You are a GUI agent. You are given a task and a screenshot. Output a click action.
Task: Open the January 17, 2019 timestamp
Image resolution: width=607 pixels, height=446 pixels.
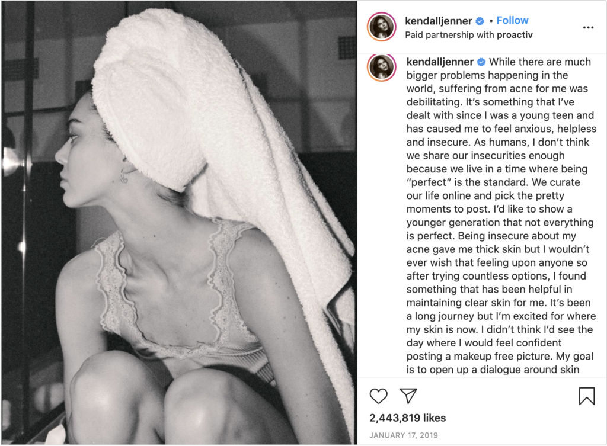[403, 435]
